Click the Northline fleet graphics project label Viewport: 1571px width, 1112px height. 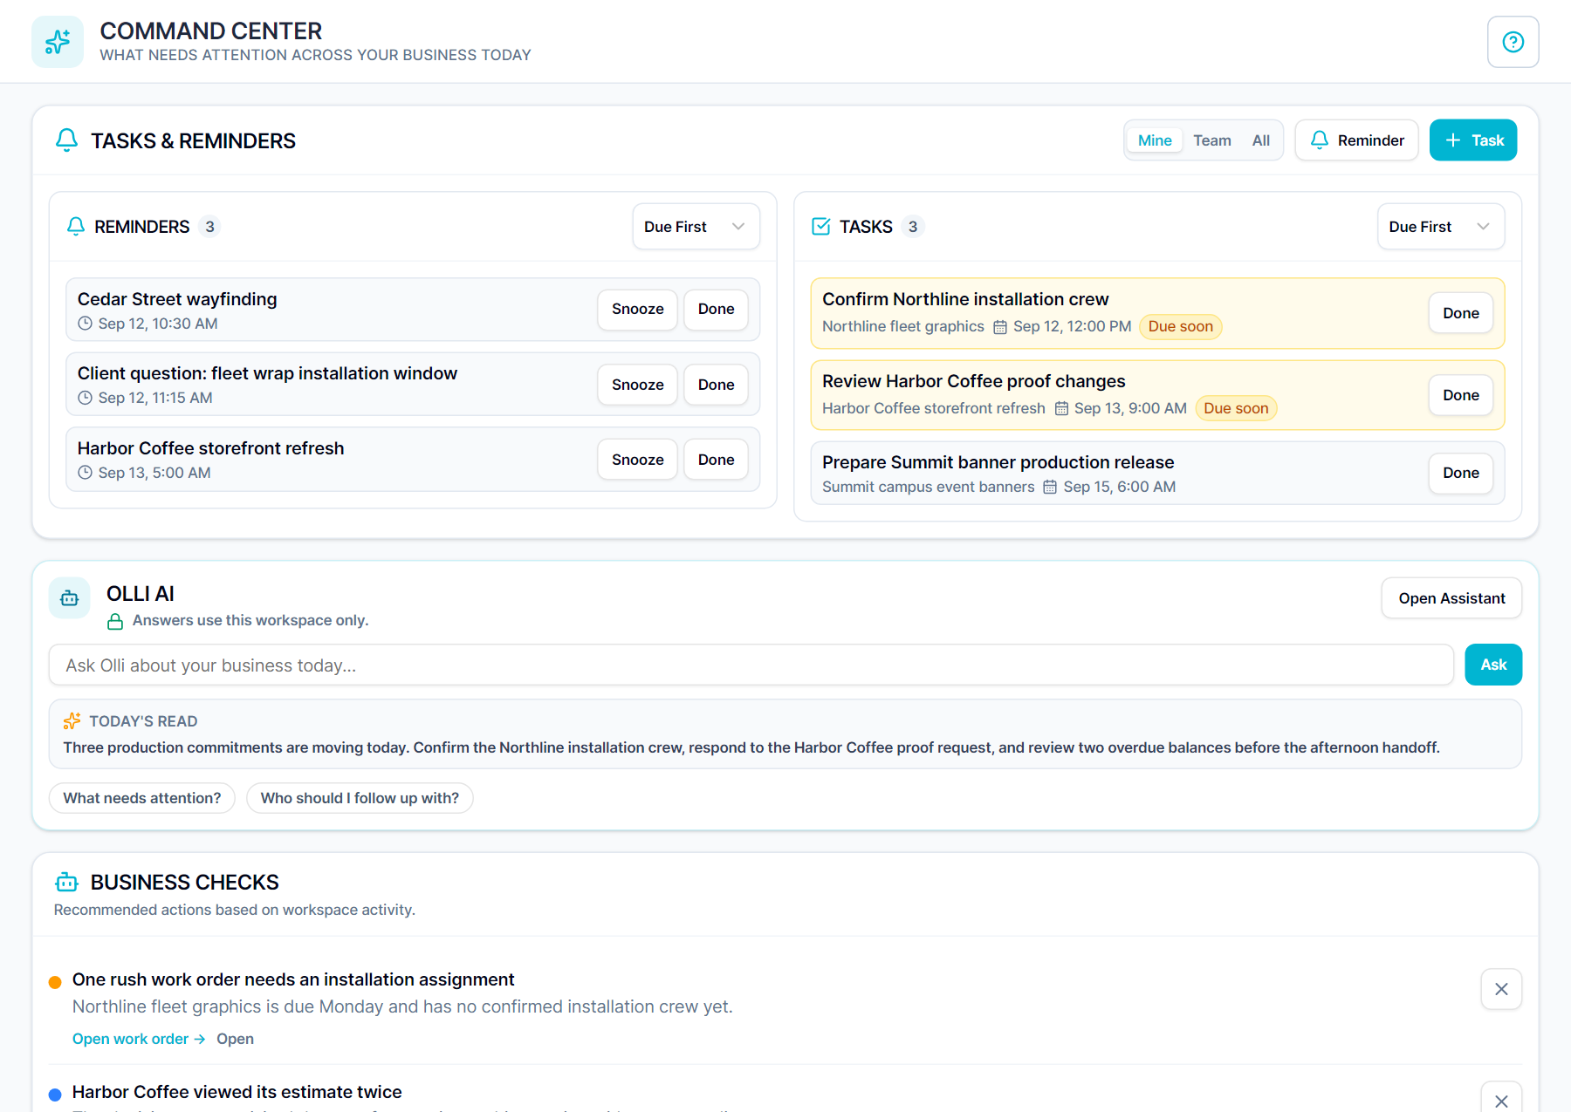(903, 327)
